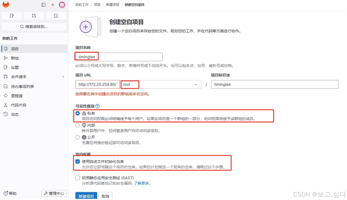The width and height of the screenshot is (347, 200).
Task: Click the 搜索或转到 search box
Action: point(34,26)
